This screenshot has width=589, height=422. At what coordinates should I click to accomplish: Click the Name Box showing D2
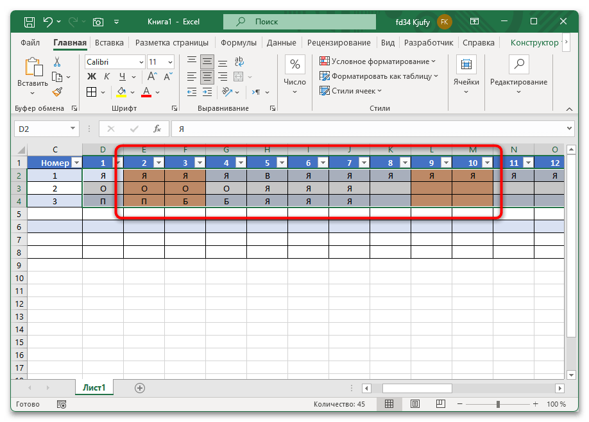point(45,129)
